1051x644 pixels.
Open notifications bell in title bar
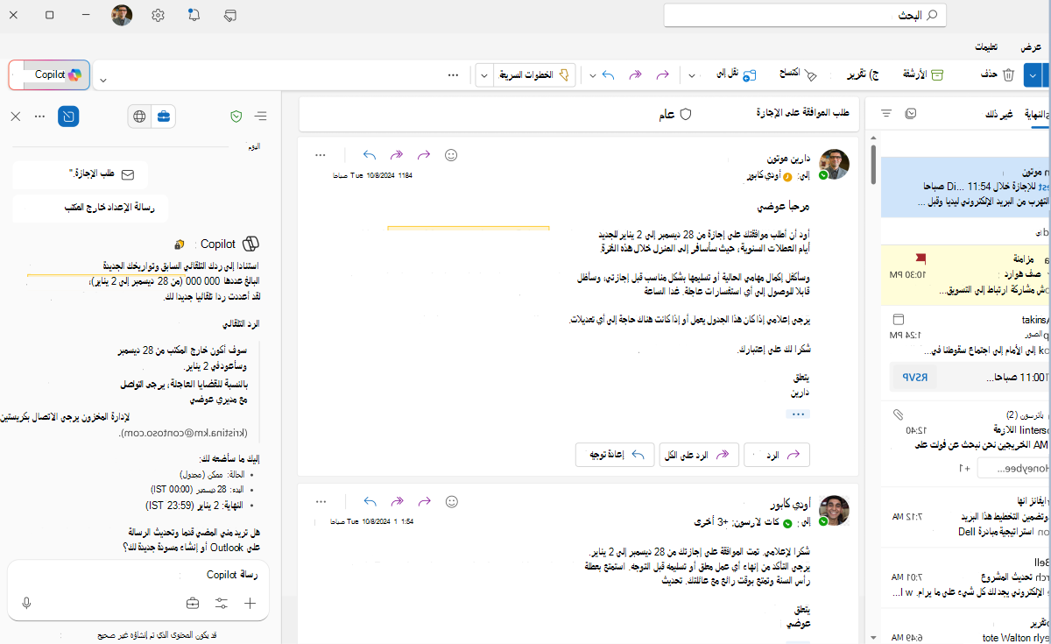click(193, 15)
